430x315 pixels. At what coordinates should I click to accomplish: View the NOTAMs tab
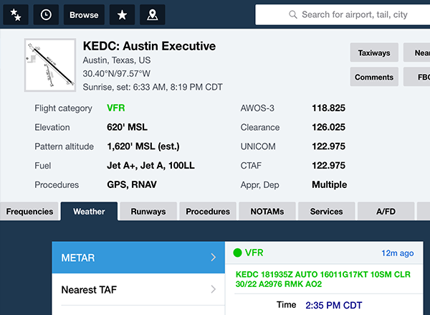pyautogui.click(x=267, y=212)
